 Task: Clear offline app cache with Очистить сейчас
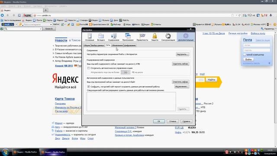click(180, 82)
